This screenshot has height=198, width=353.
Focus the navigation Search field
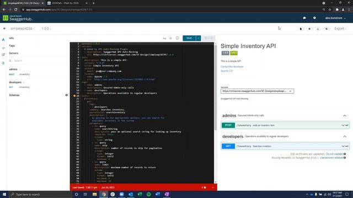tap(38, 61)
